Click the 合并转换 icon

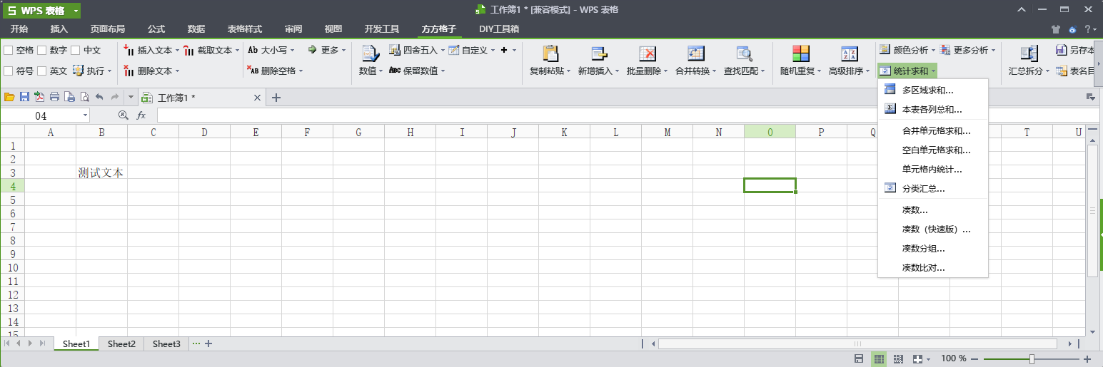click(x=696, y=54)
